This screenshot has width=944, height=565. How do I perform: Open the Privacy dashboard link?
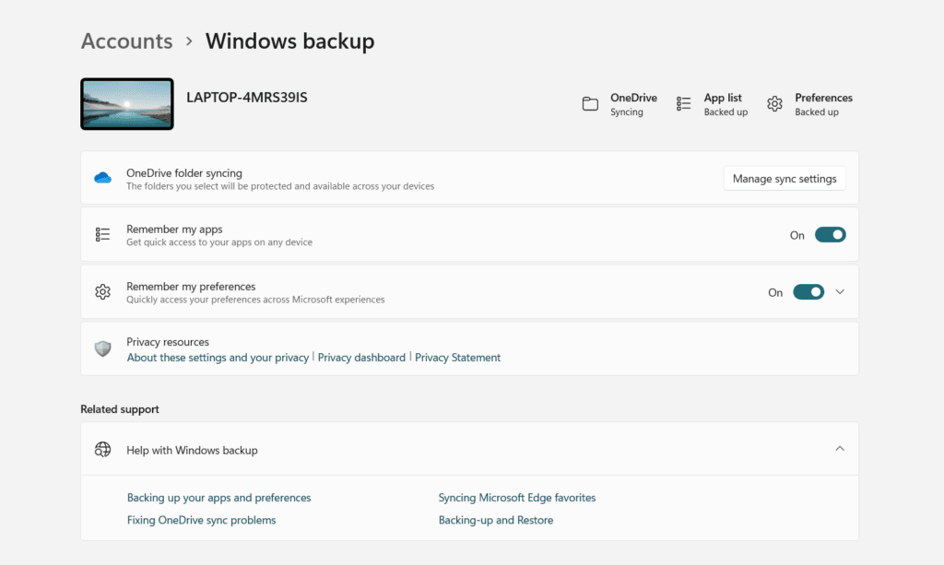361,358
